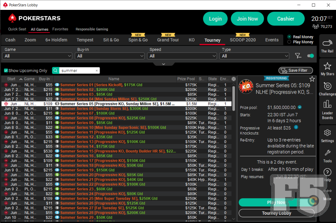336x223 pixels.
Task: Click the search magnifier icon
Action: click(56, 70)
